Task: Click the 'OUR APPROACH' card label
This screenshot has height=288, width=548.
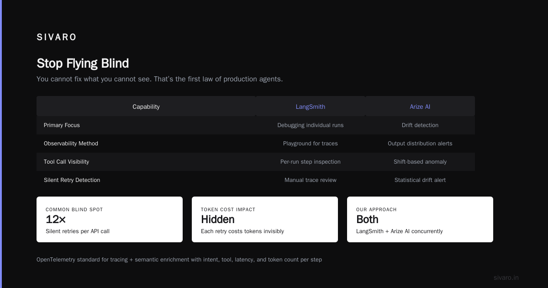Action: [376, 209]
